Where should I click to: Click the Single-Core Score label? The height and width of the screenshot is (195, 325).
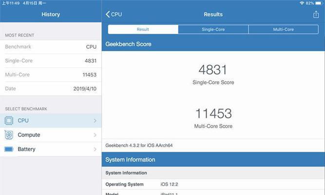[213, 82]
